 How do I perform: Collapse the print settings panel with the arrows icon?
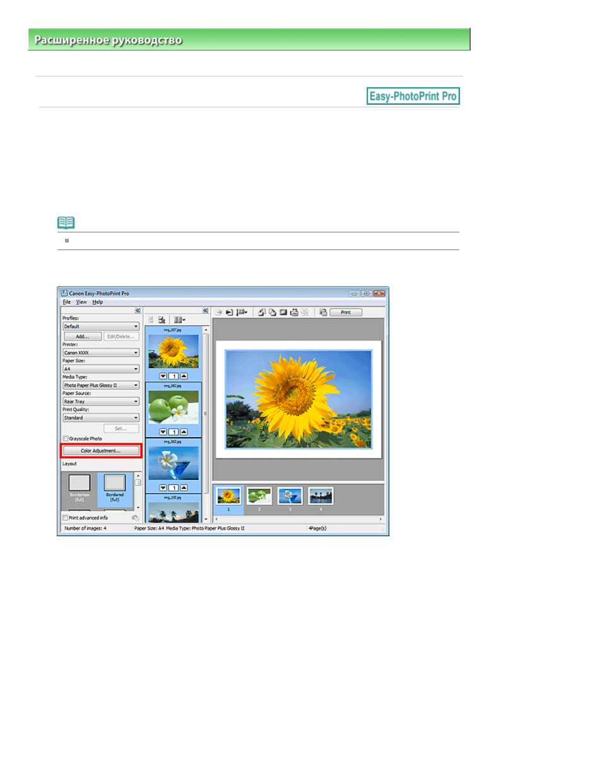point(137,311)
